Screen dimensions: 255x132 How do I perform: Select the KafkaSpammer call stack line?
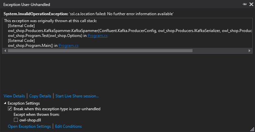click(130, 31)
